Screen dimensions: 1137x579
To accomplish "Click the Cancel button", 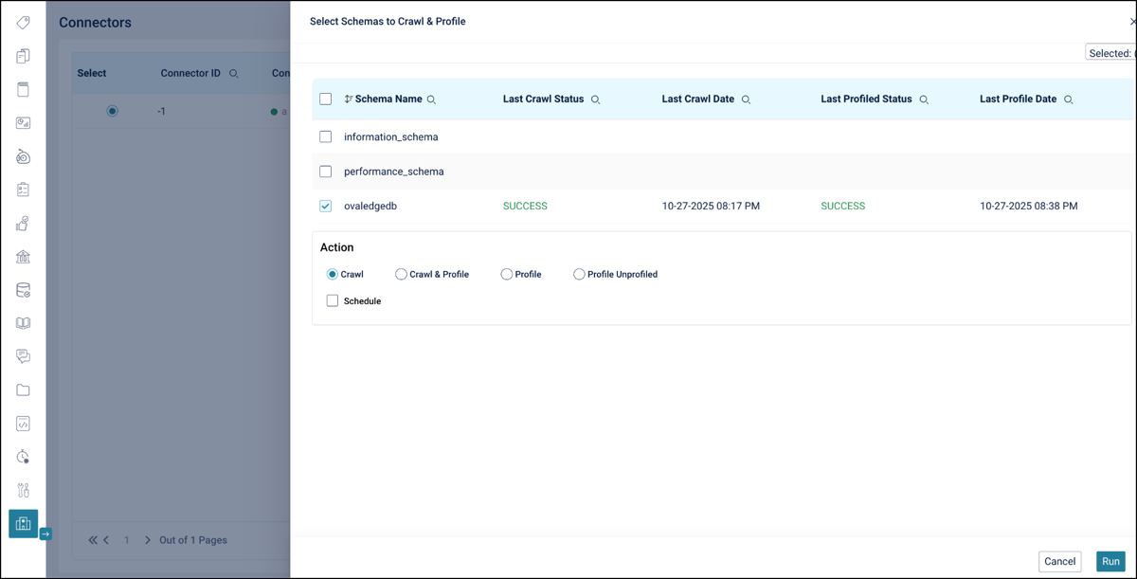I will [1059, 561].
